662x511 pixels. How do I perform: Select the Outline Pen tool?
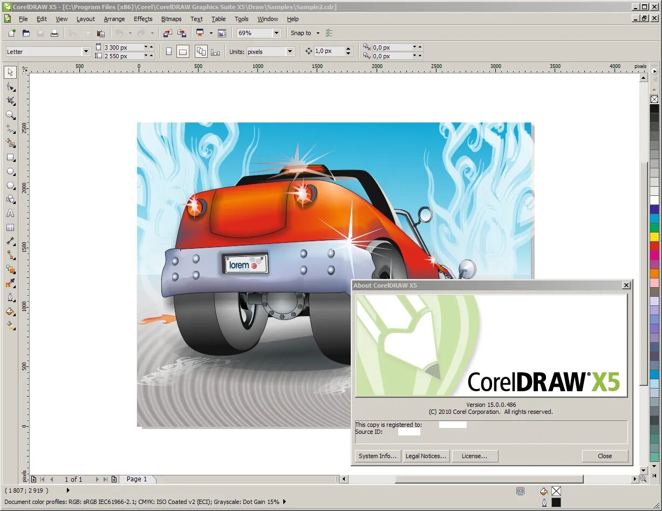click(x=10, y=298)
